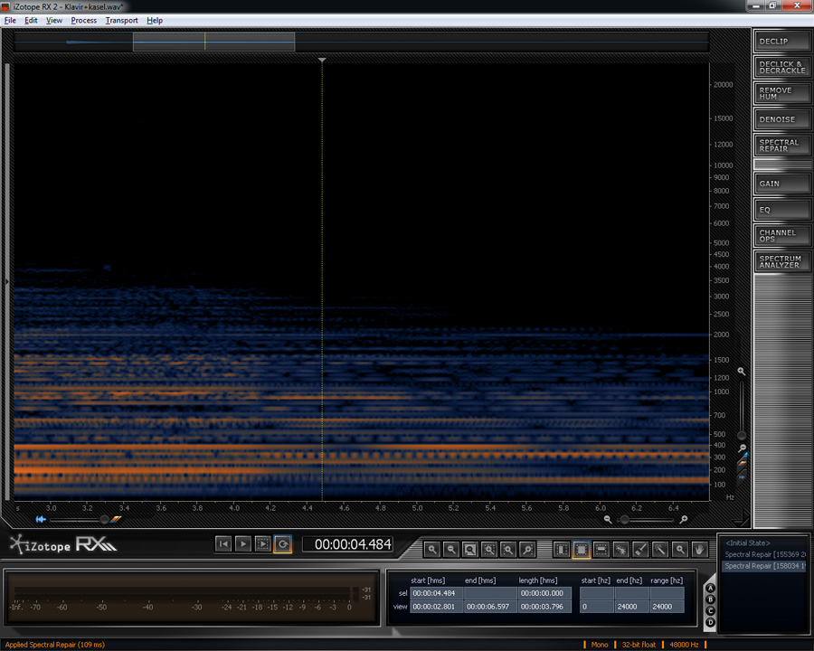Viewport: 814px width, 651px height.
Task: Launch the Spectrum Analyzer module
Action: pyautogui.click(x=782, y=261)
